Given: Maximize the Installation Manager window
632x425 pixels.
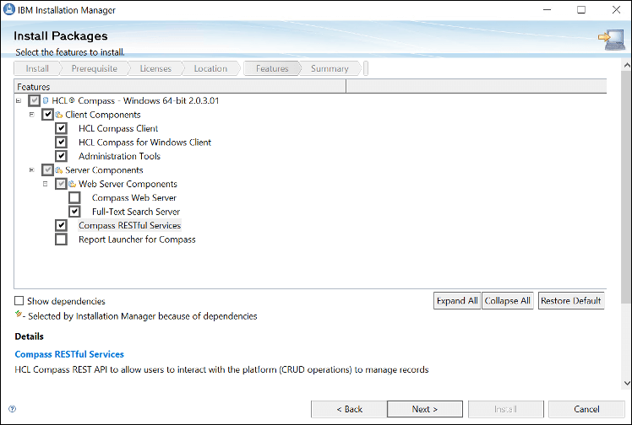Looking at the screenshot, I should point(581,9).
